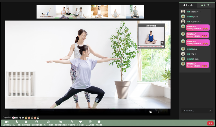This screenshot has width=216, height=127.
Task: Focus the コメントを入力 comment field
Action: [195, 111]
